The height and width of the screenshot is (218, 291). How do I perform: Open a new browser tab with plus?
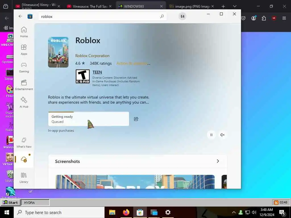223,6
